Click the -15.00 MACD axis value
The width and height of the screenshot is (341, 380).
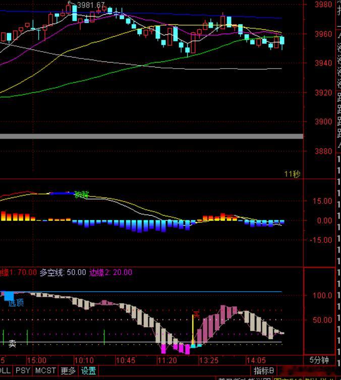321,240
